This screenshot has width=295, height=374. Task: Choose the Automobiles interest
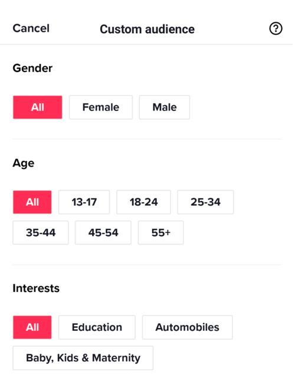(188, 327)
